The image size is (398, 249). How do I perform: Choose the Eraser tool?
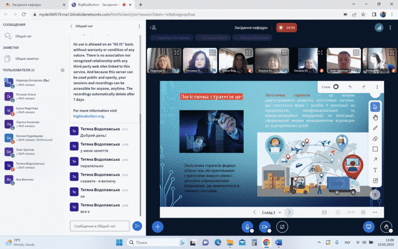(376, 138)
